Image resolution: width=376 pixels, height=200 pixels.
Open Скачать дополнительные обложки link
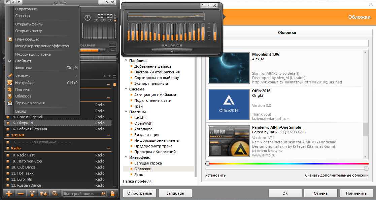(337, 175)
